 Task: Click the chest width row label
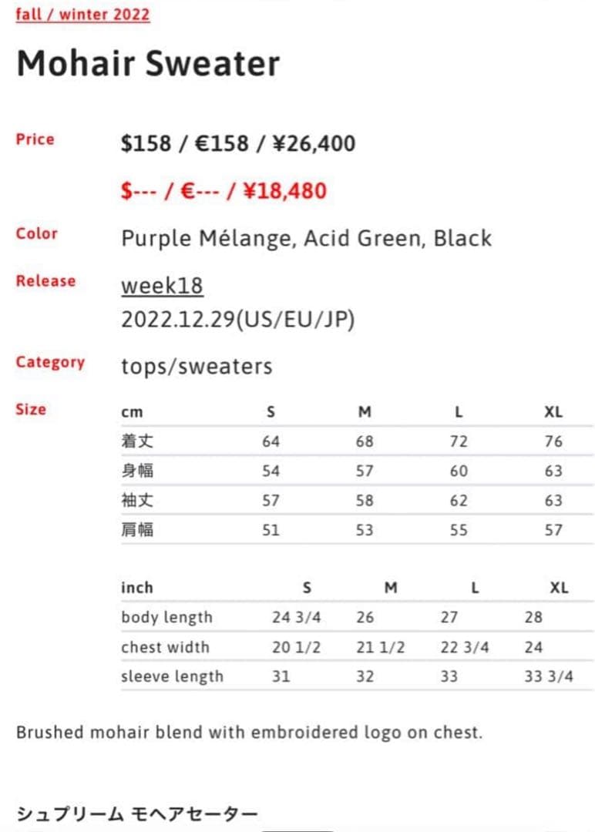click(165, 647)
